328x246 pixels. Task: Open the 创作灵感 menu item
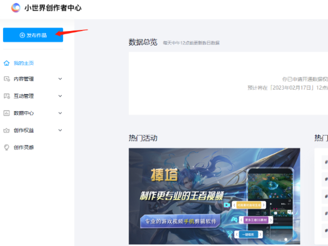click(x=24, y=147)
